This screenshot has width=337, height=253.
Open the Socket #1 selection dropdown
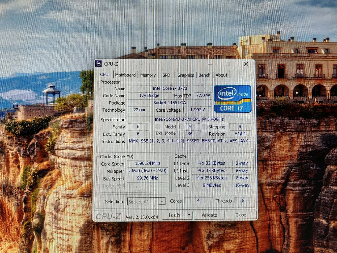point(146,202)
